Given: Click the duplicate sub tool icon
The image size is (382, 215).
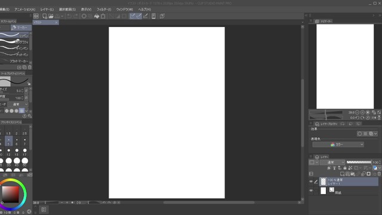Looking at the screenshot, I should (x=24, y=67).
